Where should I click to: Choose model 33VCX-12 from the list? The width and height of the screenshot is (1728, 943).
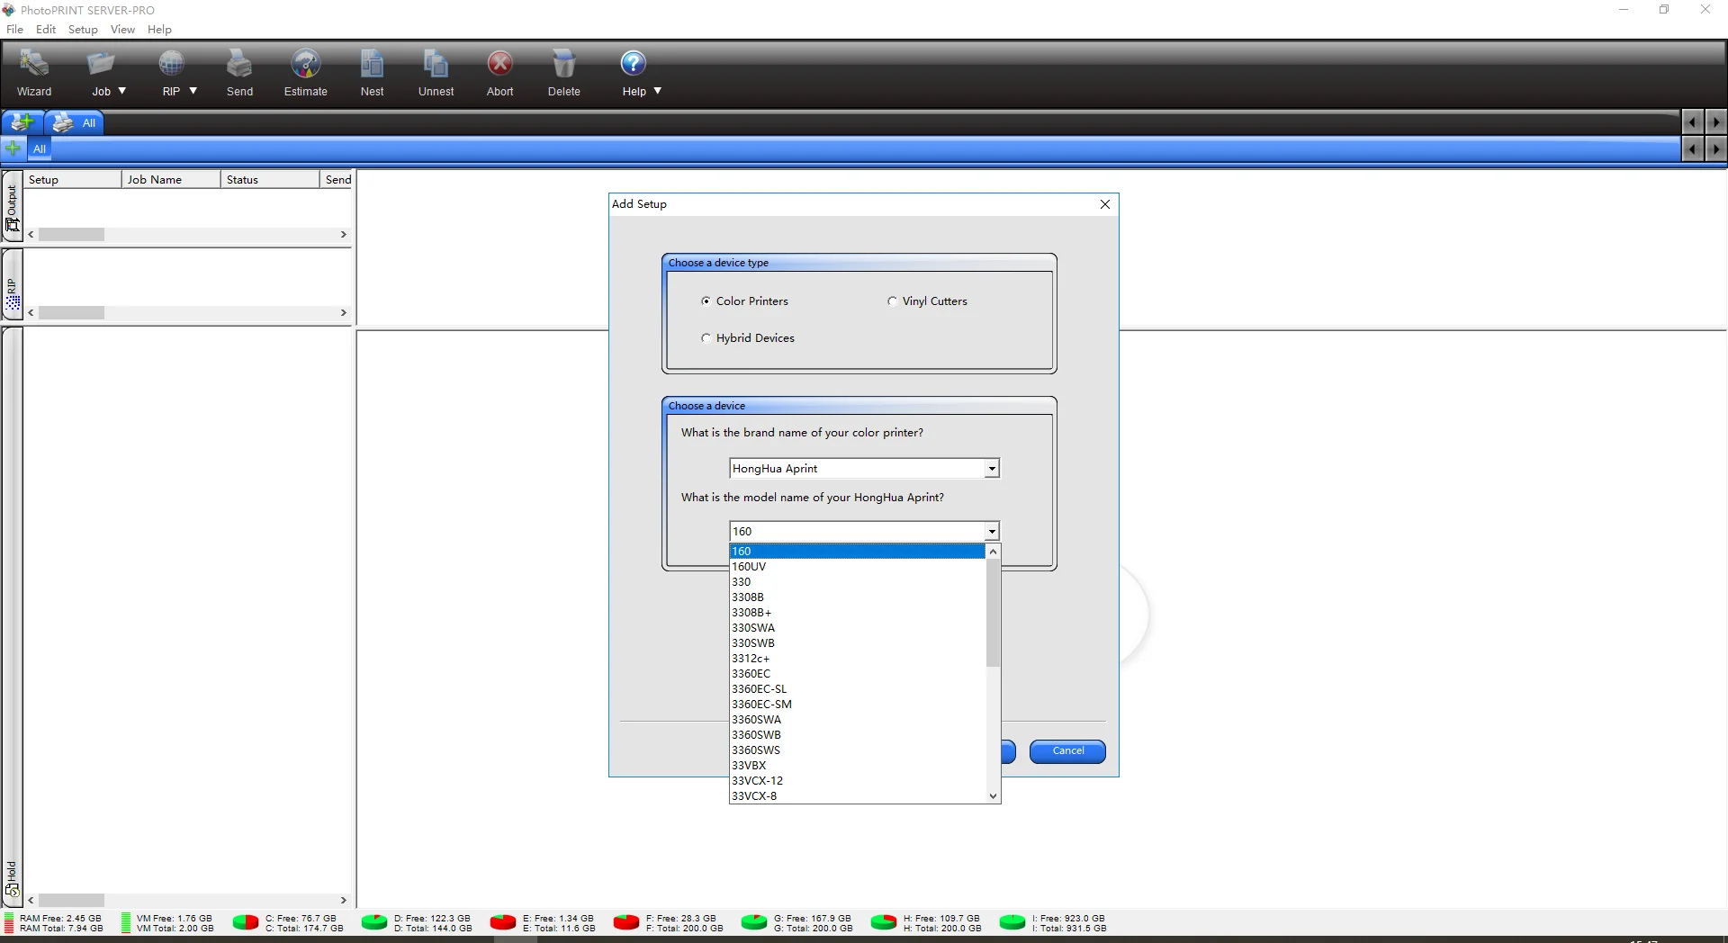[858, 781]
